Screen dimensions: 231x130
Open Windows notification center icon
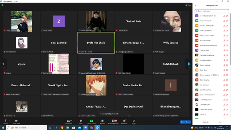(x=227, y=127)
